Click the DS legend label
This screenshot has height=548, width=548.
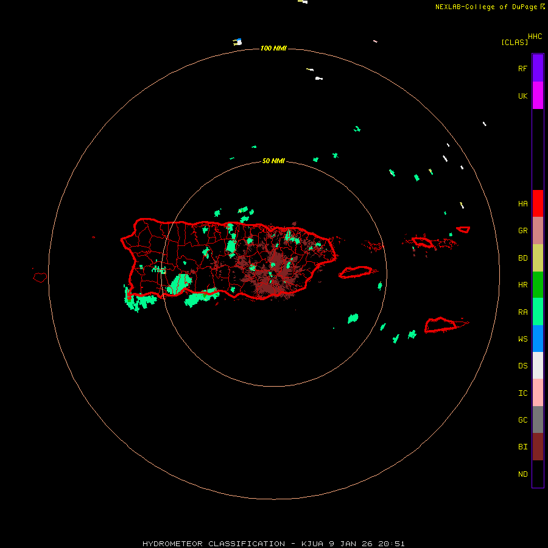pyautogui.click(x=522, y=366)
